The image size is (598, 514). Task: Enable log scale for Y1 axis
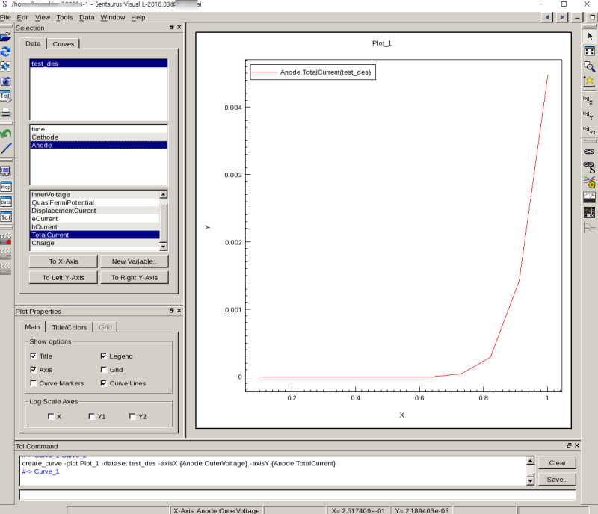(92, 416)
